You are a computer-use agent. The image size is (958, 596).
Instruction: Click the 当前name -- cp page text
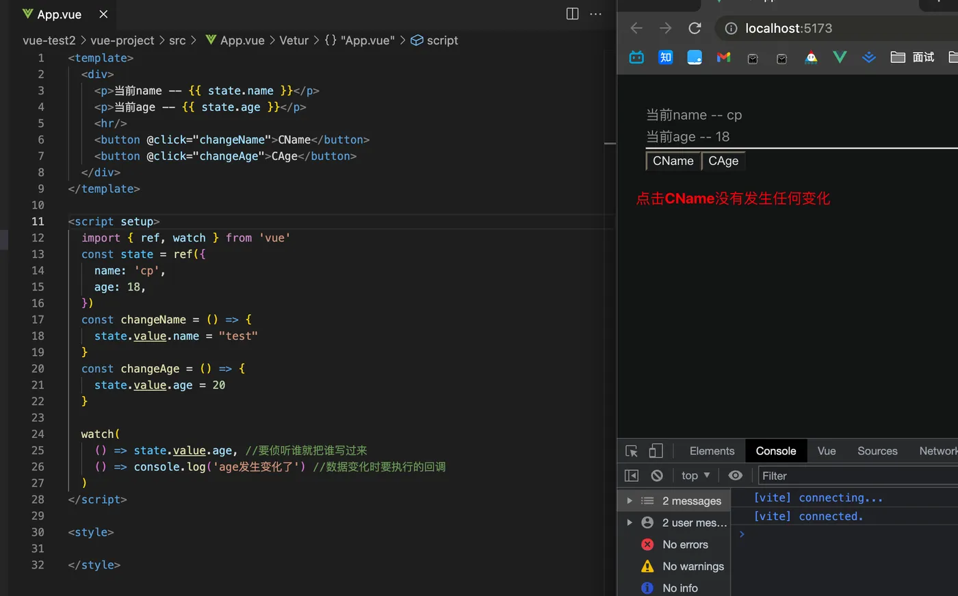click(694, 115)
